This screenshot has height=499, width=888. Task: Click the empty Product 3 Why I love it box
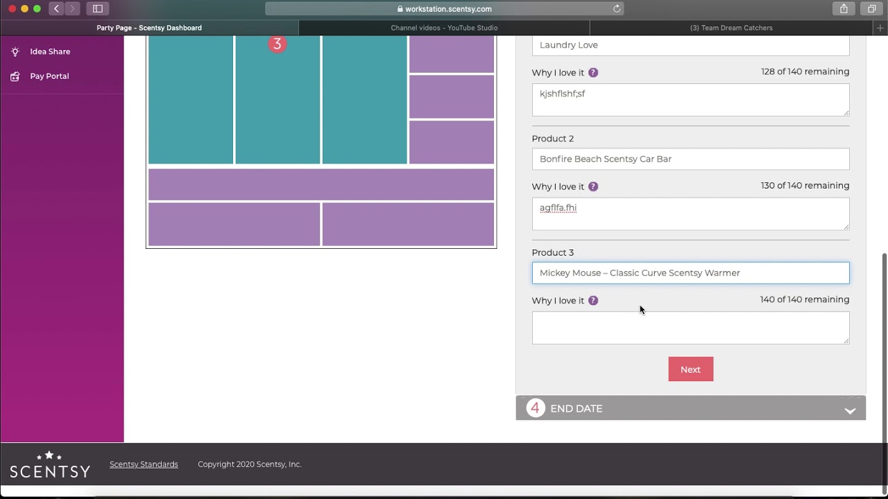point(690,328)
